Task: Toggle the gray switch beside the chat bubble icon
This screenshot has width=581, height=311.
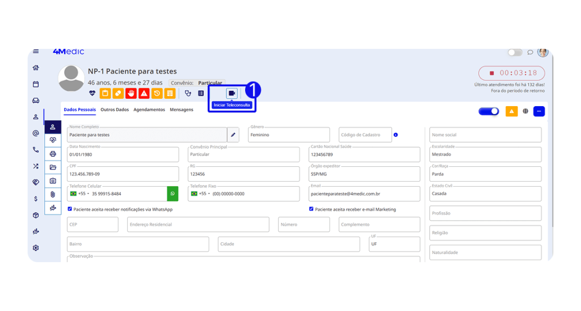Action: click(515, 52)
